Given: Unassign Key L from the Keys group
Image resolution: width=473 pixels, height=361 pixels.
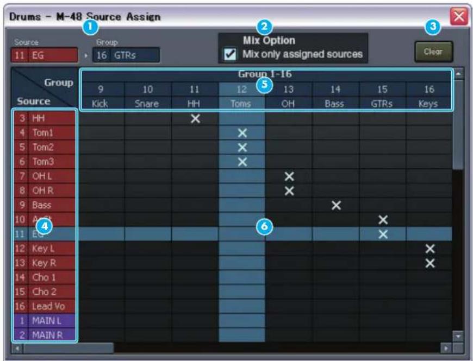Looking at the screenshot, I should coord(430,249).
